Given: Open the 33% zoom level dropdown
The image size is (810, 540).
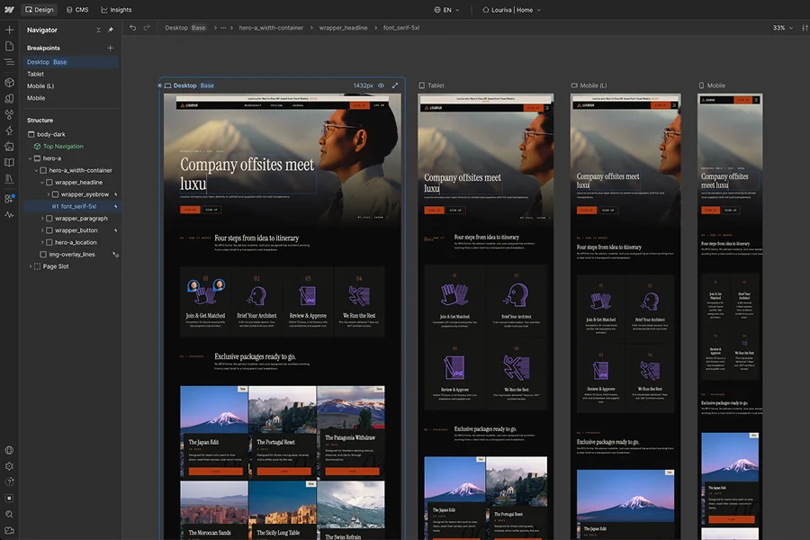Looking at the screenshot, I should pyautogui.click(x=783, y=28).
